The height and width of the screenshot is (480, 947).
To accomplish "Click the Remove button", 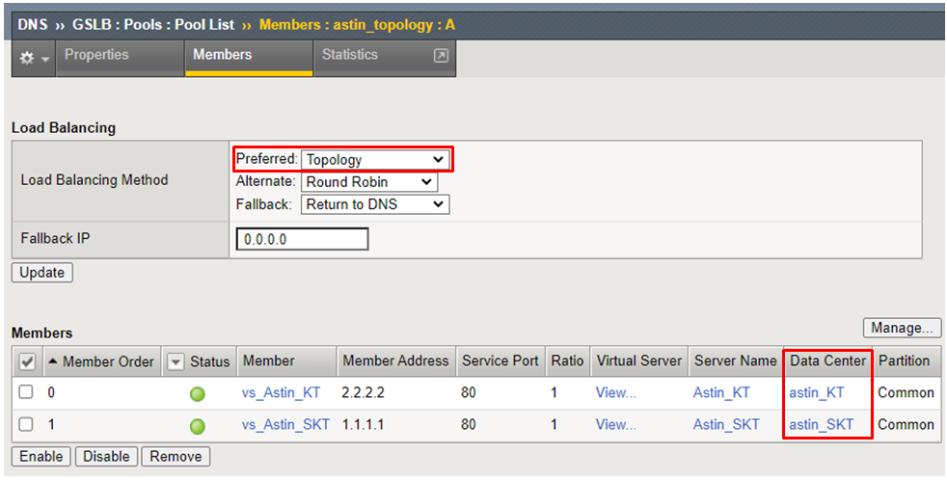I will [x=176, y=457].
